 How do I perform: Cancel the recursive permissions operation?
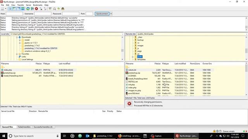tap(129, 103)
